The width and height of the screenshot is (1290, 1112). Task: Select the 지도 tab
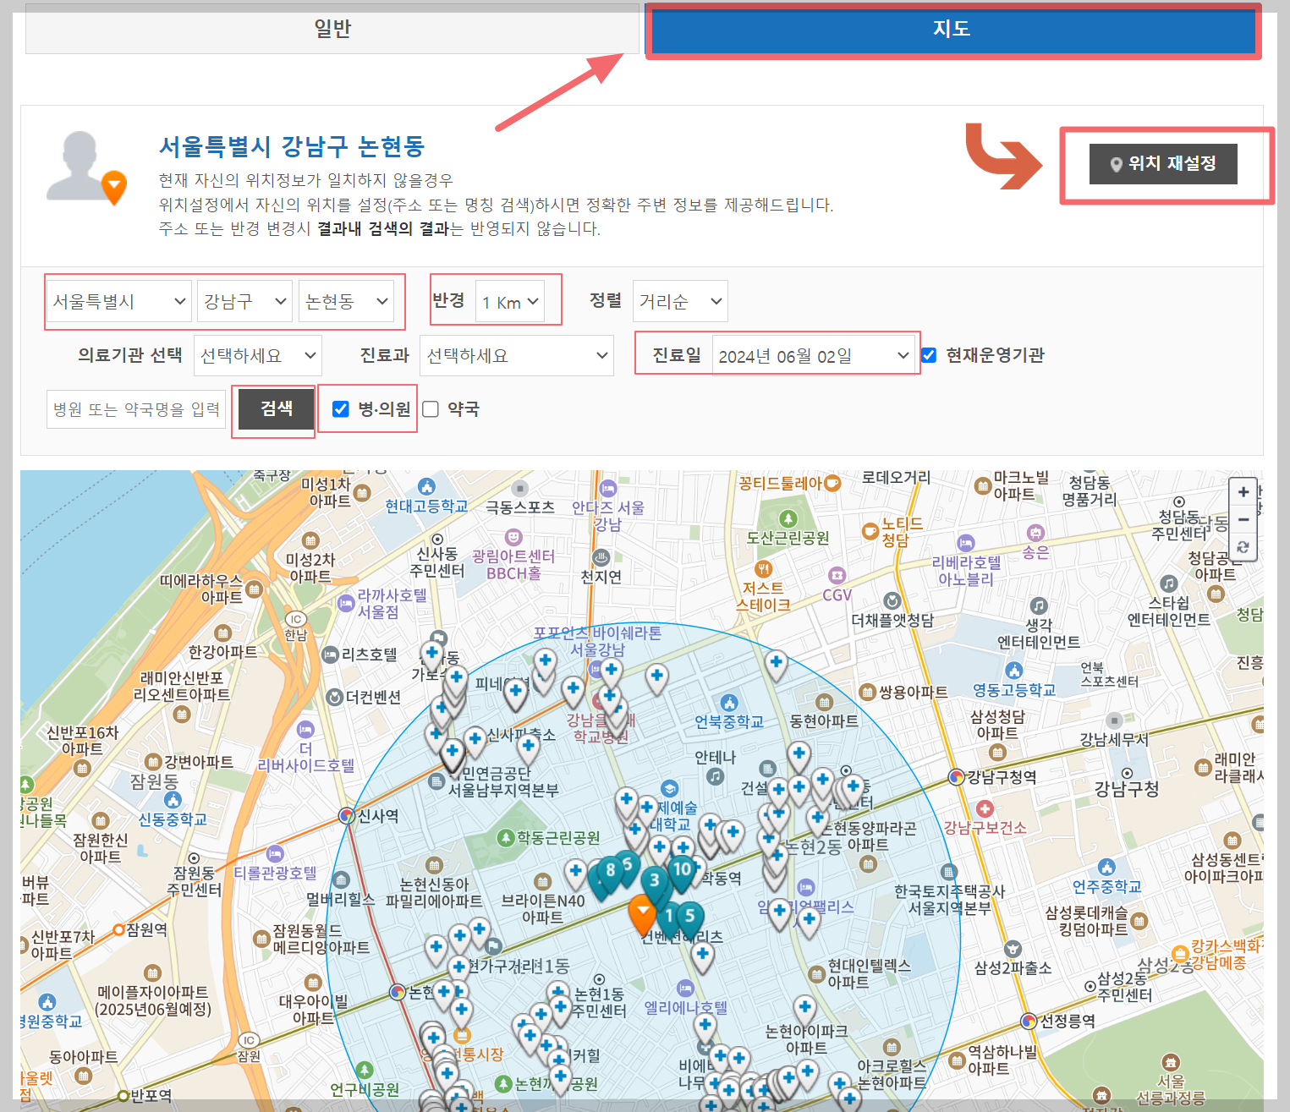tap(952, 30)
